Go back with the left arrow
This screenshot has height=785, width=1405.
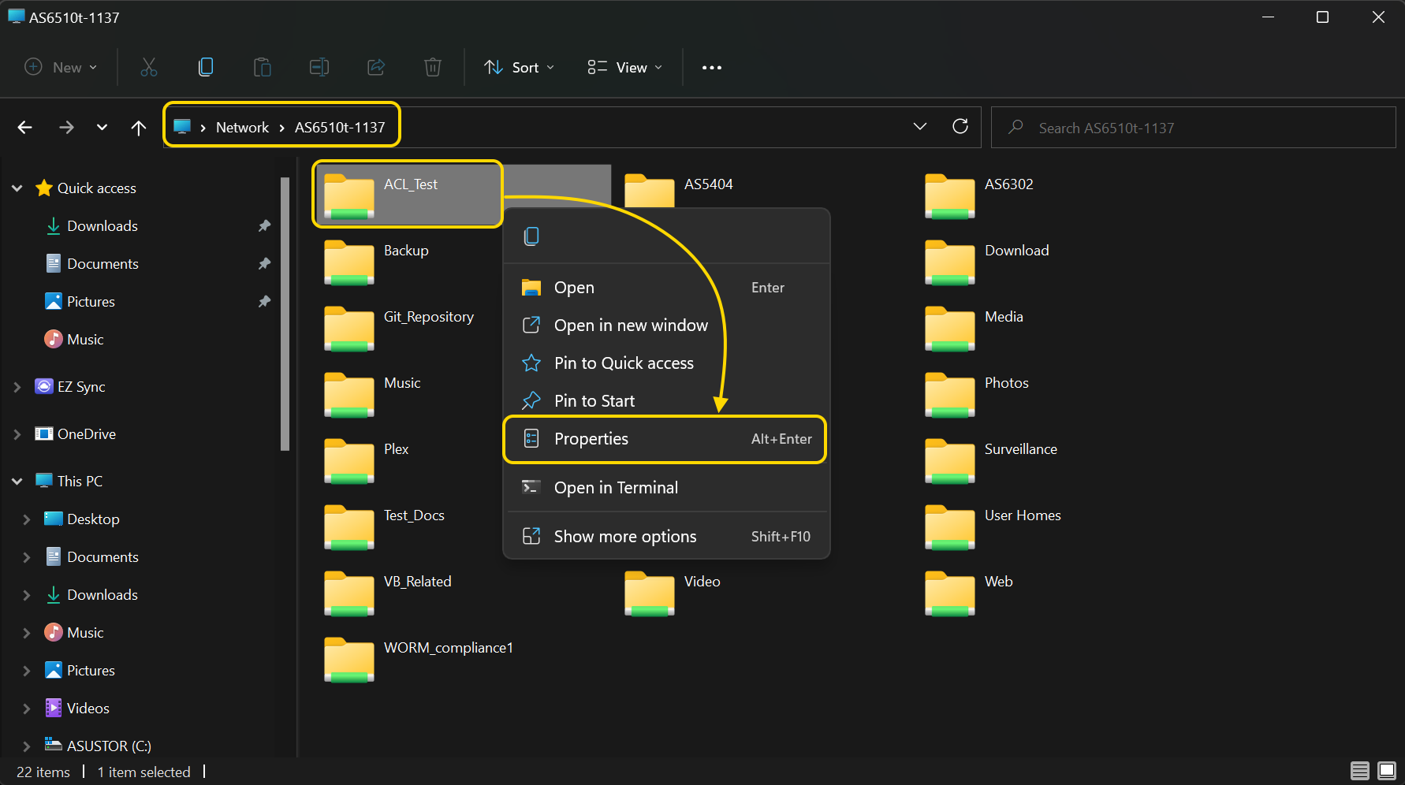25,127
